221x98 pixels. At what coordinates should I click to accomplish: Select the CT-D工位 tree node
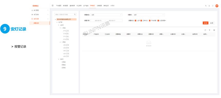[x=66, y=39]
